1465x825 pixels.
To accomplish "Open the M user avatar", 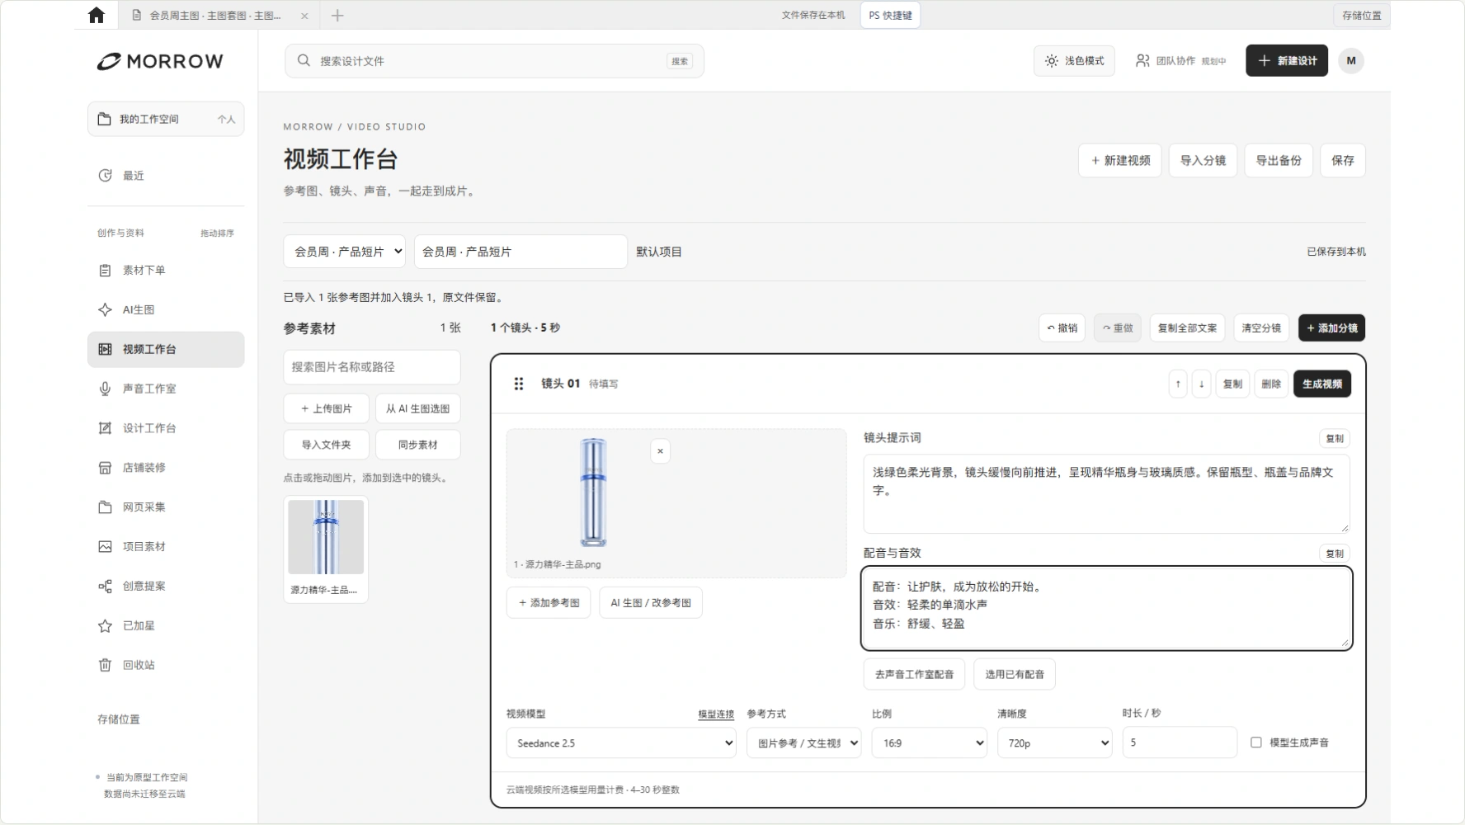I will (1351, 61).
